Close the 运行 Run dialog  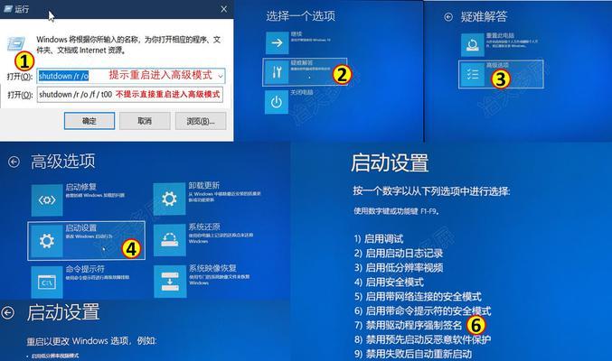(x=223, y=9)
